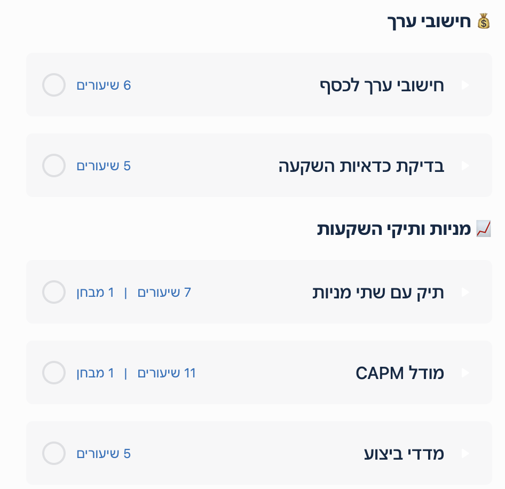Open the חישובי ערך לכסף module title

[382, 85]
